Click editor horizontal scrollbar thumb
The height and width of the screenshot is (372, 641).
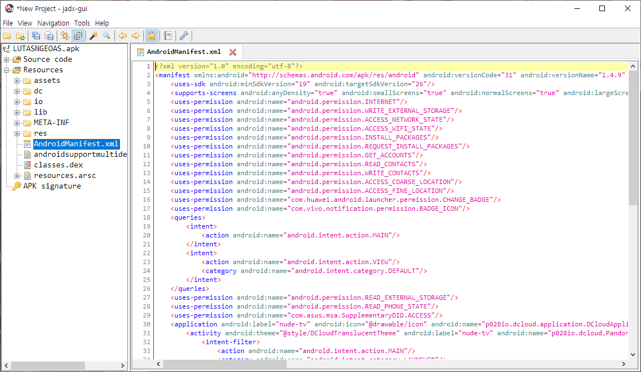tap(225, 364)
